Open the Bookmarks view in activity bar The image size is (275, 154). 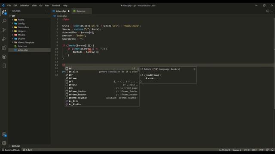(4, 65)
